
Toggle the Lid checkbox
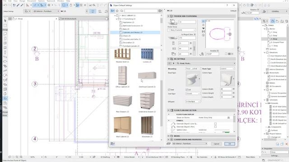pos(186,90)
